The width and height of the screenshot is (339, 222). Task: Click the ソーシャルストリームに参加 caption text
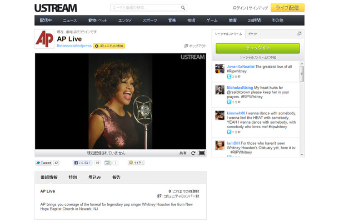(258, 58)
